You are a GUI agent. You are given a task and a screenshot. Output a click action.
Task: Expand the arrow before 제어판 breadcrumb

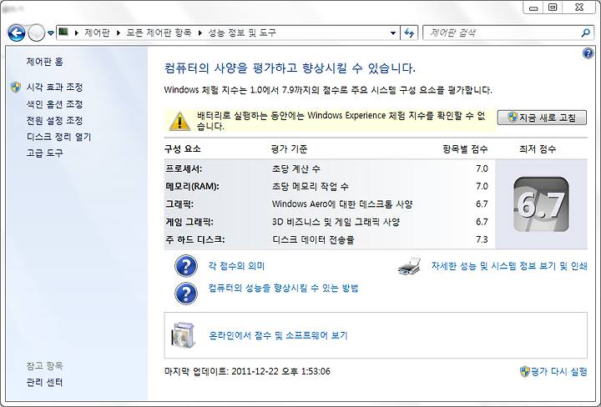pos(76,33)
